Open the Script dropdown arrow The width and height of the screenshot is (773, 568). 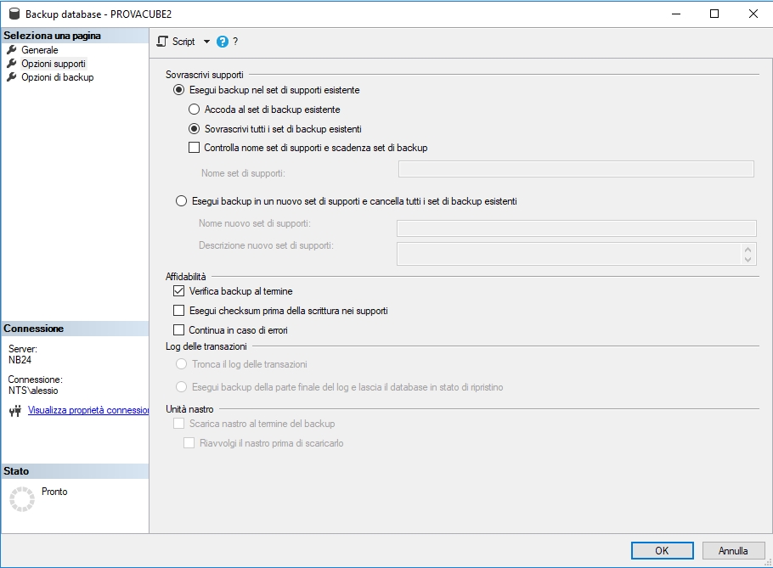click(x=206, y=42)
